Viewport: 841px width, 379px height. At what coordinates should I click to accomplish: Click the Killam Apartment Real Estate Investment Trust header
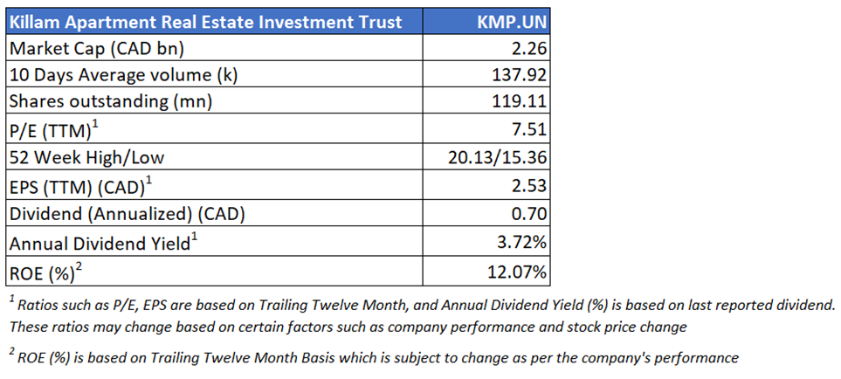(x=205, y=21)
